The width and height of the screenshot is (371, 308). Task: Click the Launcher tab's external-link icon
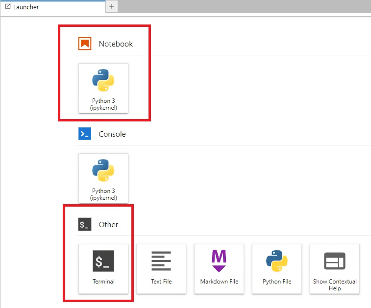pyautogui.click(x=8, y=7)
